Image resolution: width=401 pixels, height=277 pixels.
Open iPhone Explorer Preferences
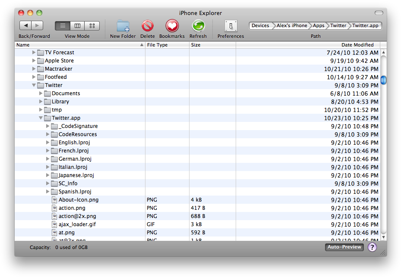(230, 27)
